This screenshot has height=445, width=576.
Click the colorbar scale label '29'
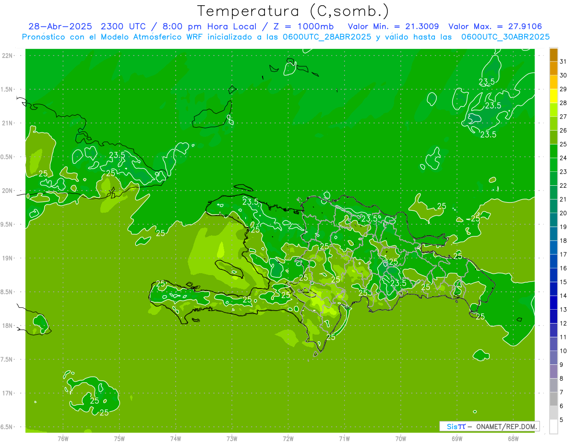(x=563, y=89)
